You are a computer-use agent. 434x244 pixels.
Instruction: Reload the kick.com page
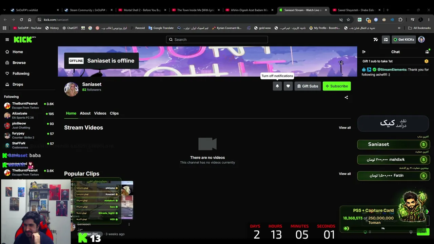[x=21, y=20]
